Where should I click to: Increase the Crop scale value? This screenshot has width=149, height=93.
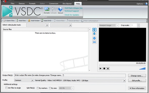(x=138, y=25)
